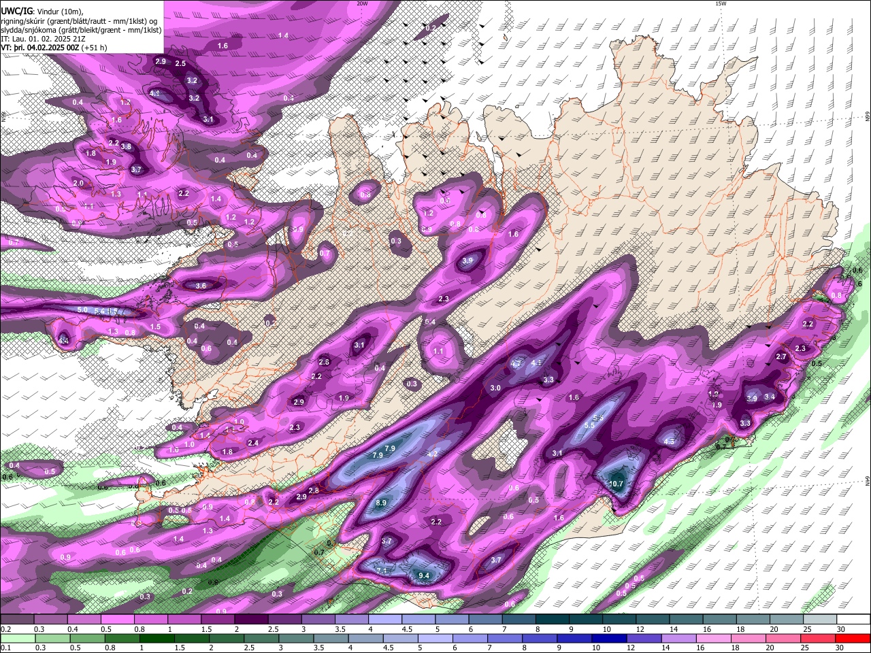
Task: Pick the palest green 0.1–0.3 swatch on lower scale
Action: point(18,638)
